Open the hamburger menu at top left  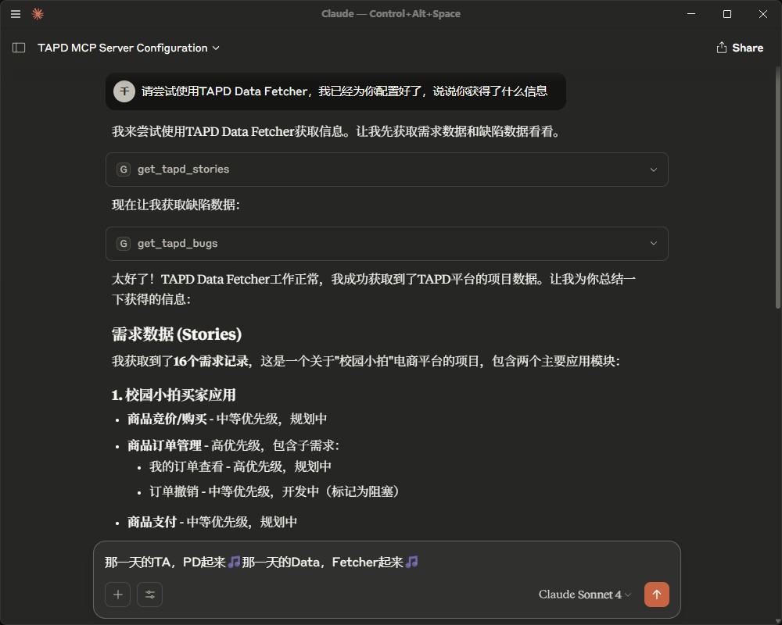tap(15, 13)
